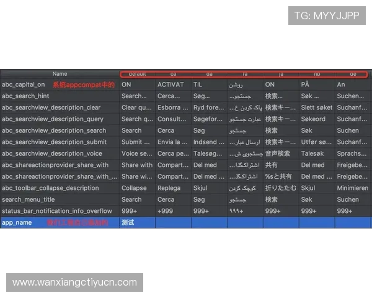Select the app_name key row
The width and height of the screenshot is (372, 298).
(x=17, y=222)
